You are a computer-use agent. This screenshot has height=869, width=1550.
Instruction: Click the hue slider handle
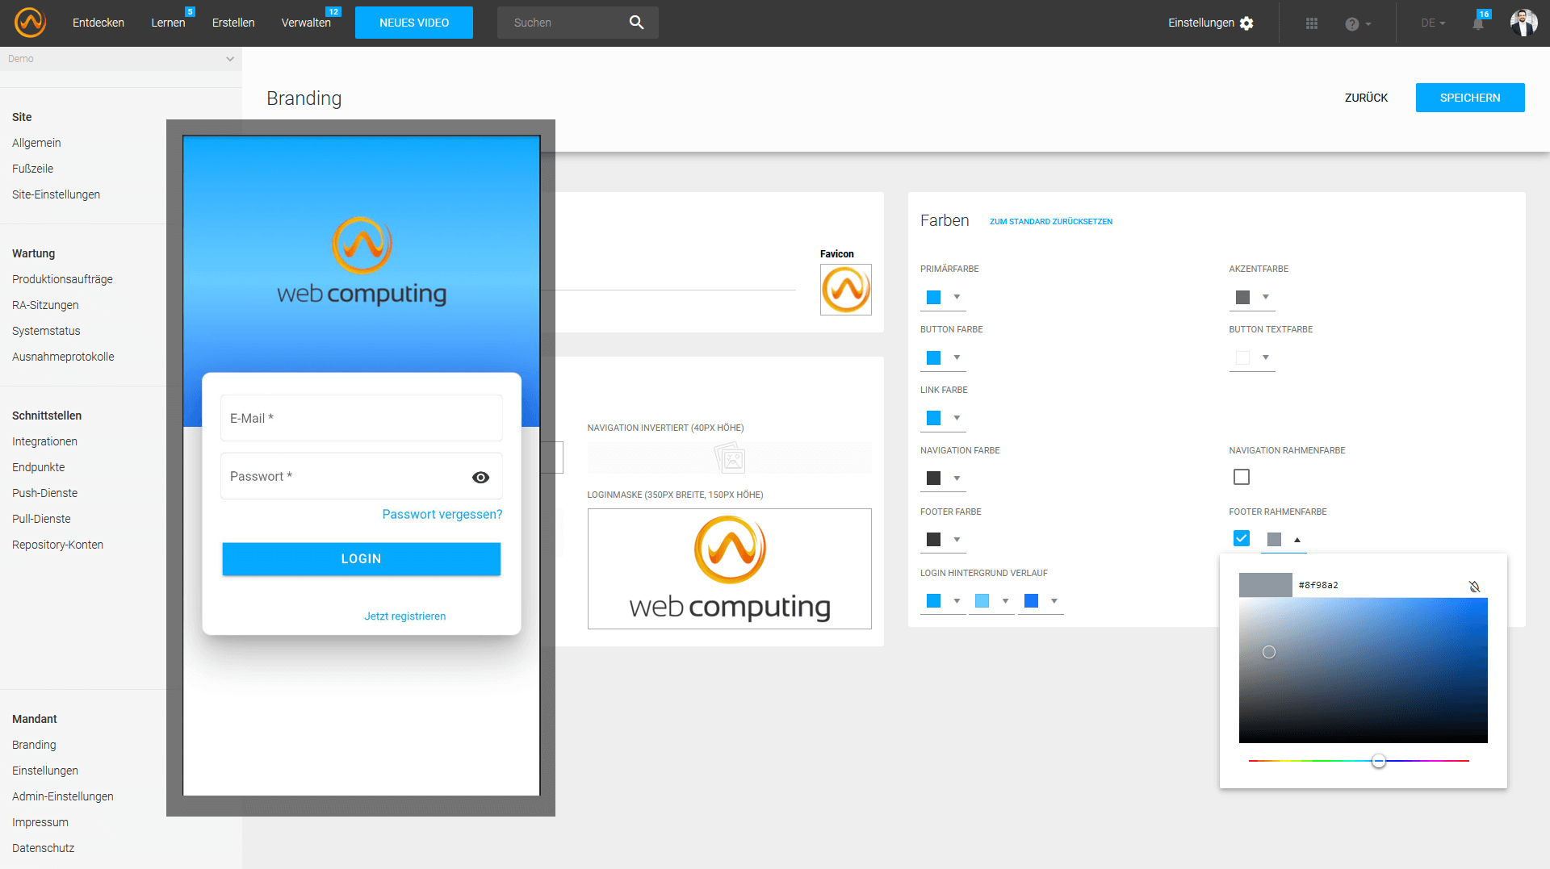(x=1379, y=761)
